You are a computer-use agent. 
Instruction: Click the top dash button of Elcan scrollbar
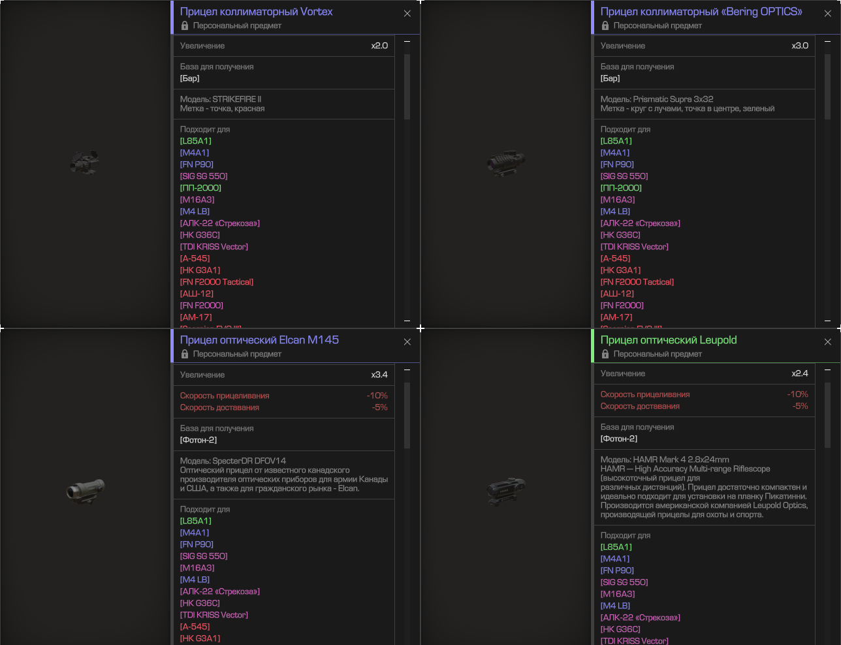click(407, 370)
